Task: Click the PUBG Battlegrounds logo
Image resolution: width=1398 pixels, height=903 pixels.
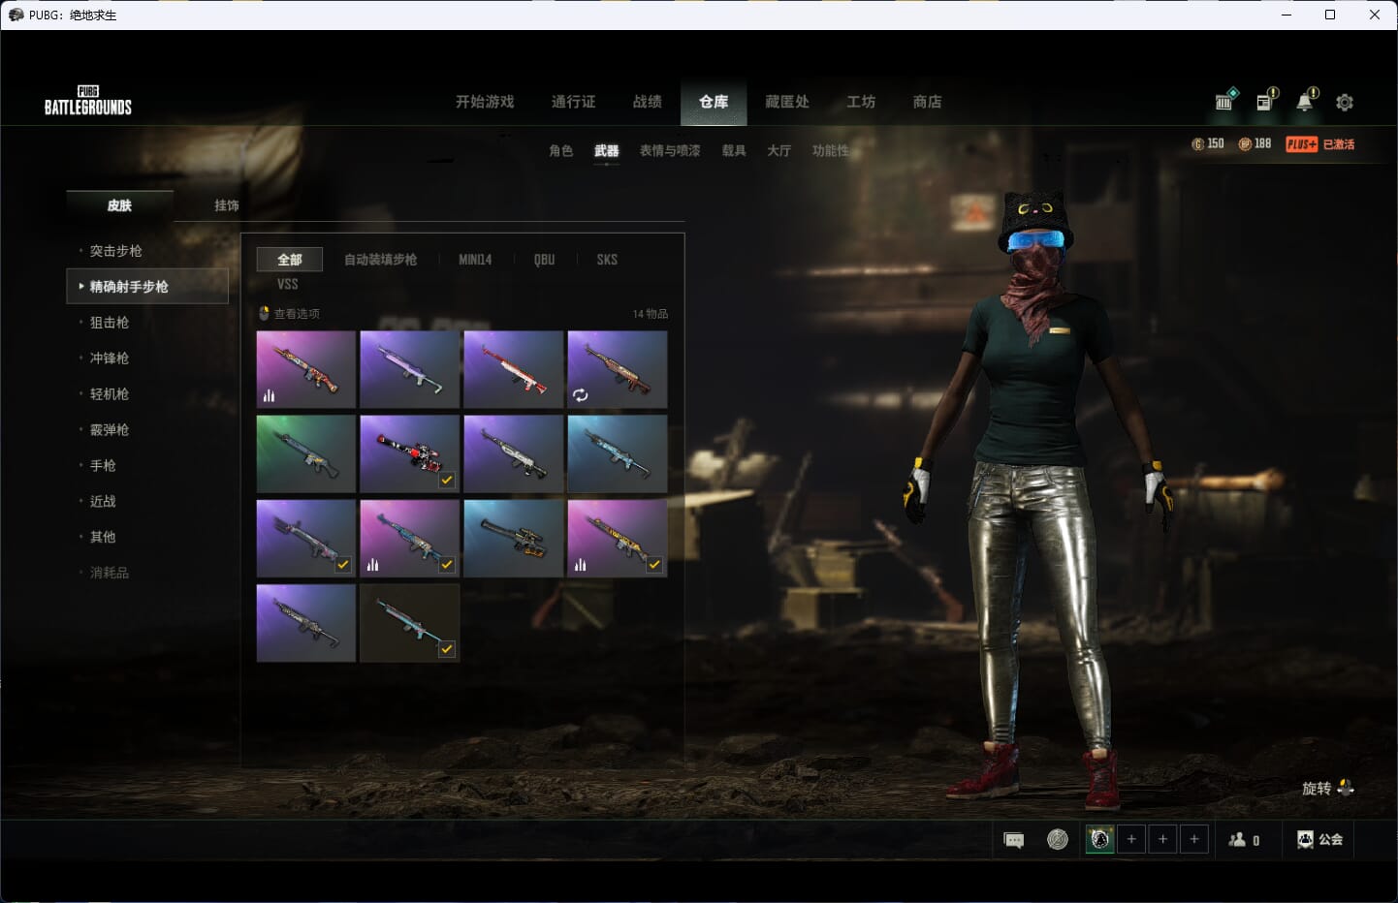Action: pos(88,101)
